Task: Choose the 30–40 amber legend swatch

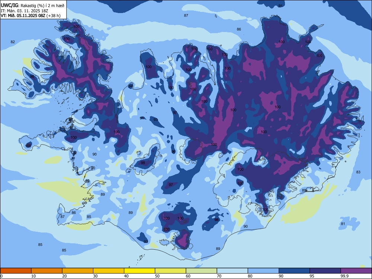Action: pos(109,271)
